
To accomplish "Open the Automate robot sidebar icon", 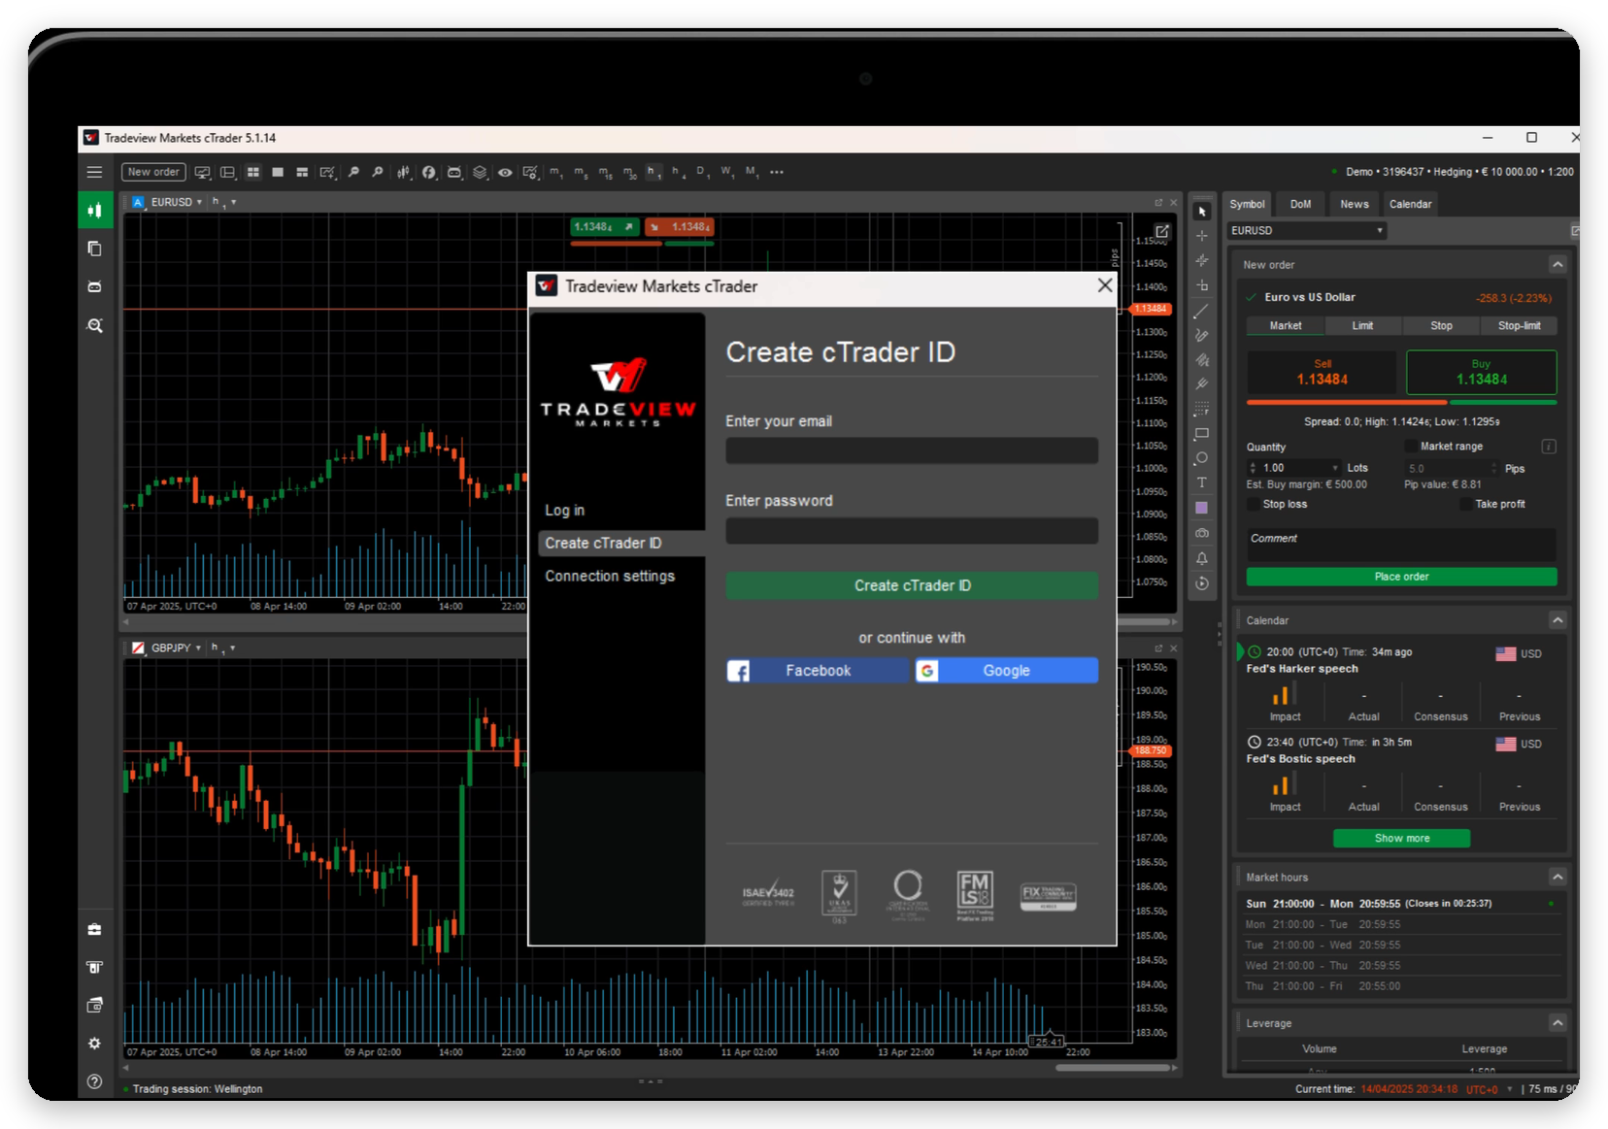I will click(x=94, y=286).
